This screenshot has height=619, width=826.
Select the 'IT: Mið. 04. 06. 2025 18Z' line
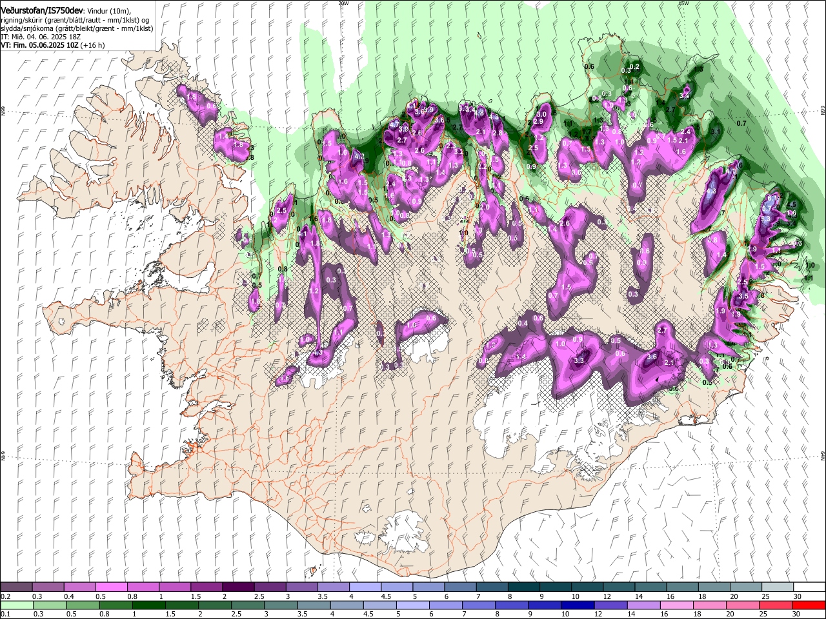tap(41, 37)
